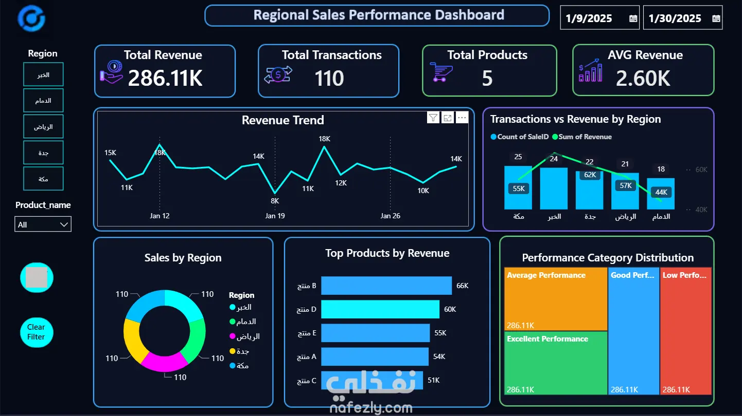Click the Good Performance blue treemap tile

(634, 331)
